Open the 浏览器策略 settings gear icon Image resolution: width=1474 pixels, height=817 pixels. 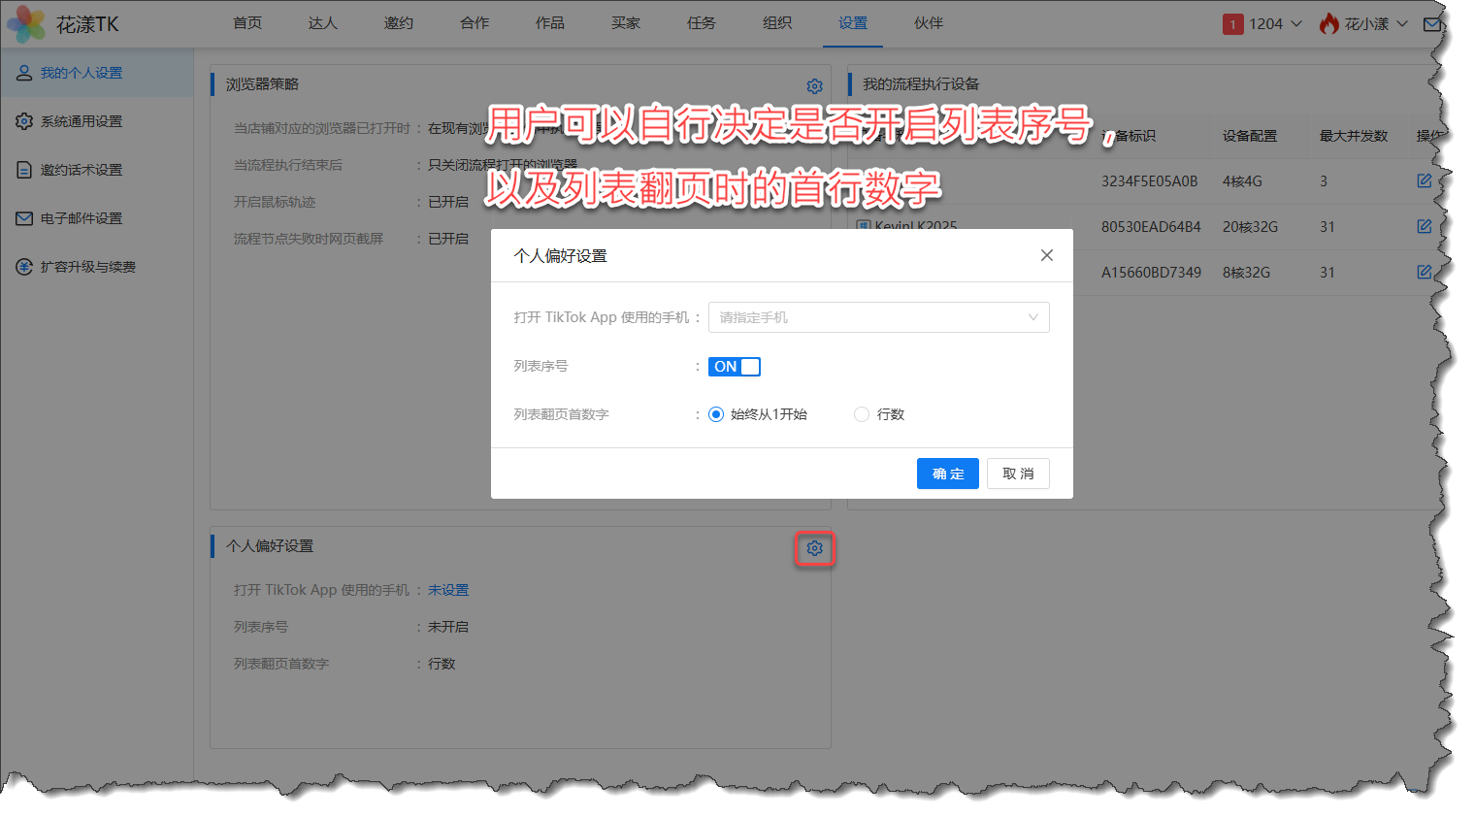pos(814,86)
